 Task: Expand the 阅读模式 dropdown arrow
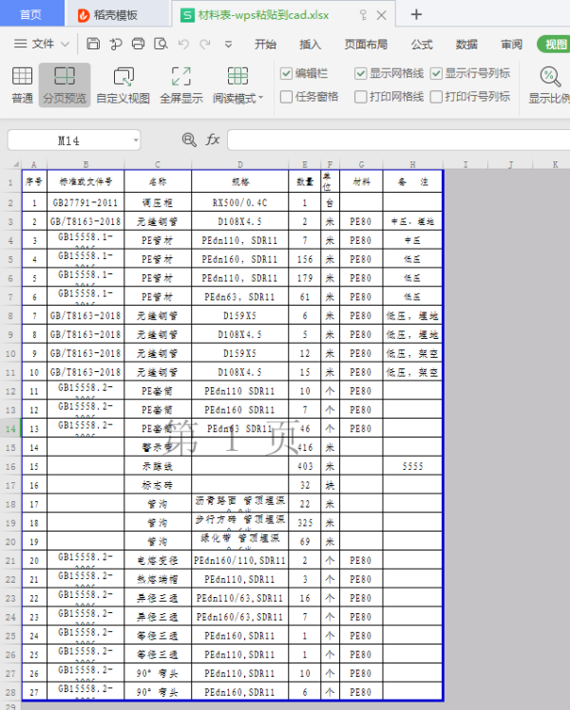(260, 98)
